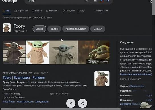
Task: Select the Видео chip under Грогу
Action: [x=54, y=29]
